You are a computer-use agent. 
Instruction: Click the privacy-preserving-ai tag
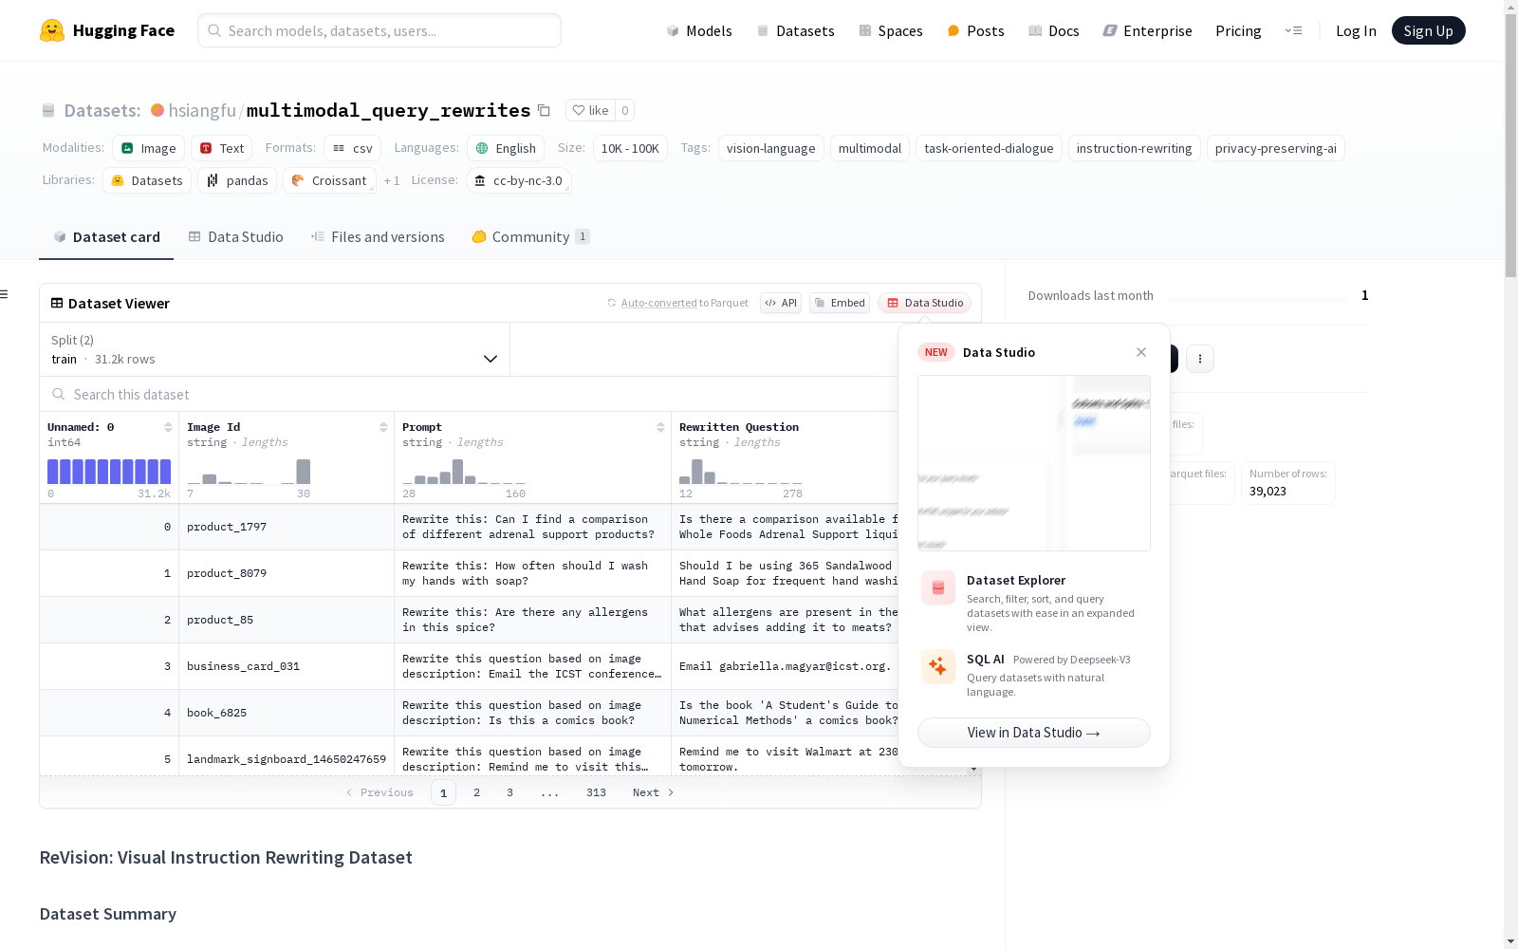(x=1276, y=148)
